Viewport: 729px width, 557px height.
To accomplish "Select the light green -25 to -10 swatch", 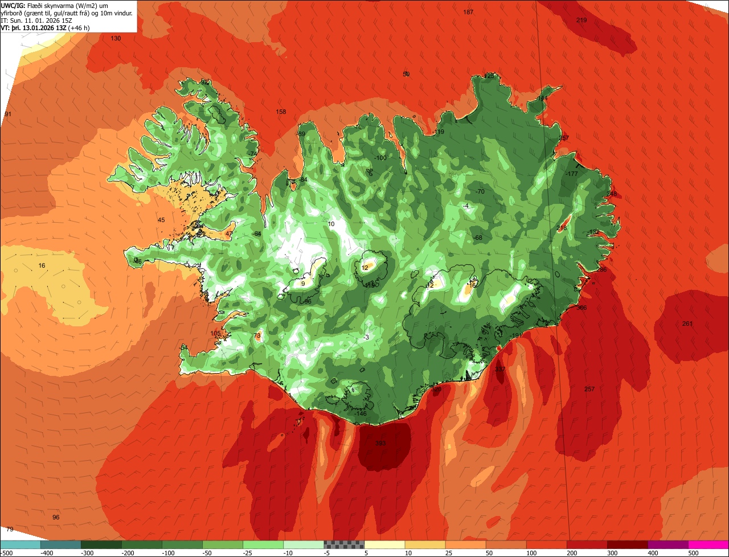I will click(x=263, y=544).
